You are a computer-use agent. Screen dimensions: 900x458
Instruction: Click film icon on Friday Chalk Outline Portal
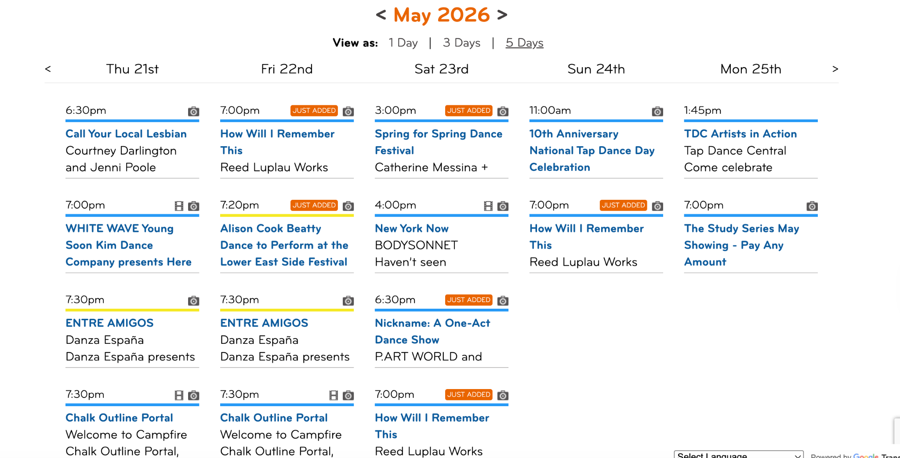334,395
